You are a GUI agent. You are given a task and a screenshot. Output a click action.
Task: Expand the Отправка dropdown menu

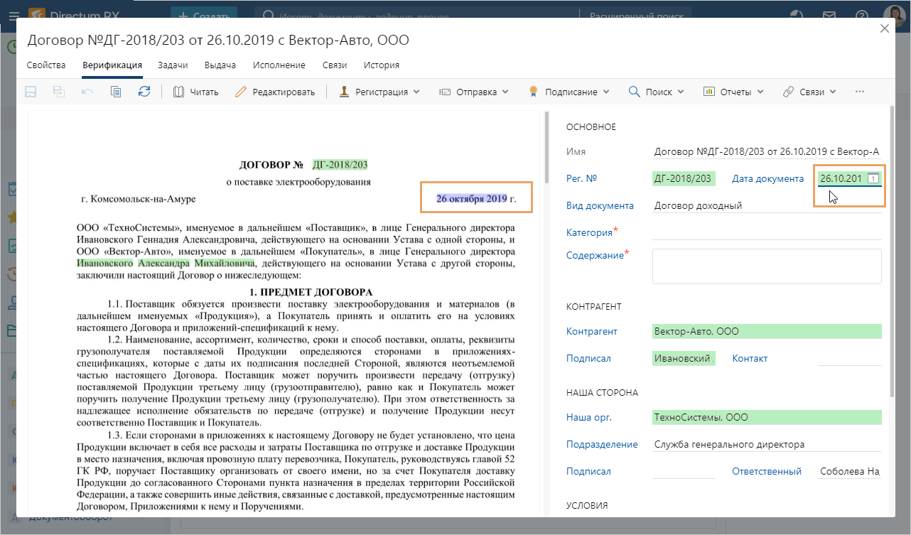[474, 92]
